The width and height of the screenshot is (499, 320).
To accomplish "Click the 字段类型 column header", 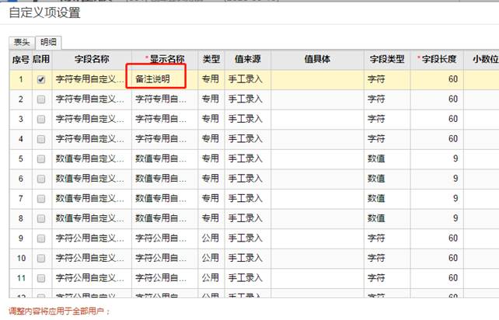I will pos(387,59).
